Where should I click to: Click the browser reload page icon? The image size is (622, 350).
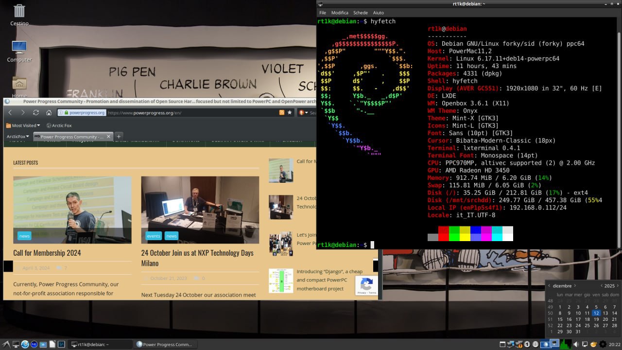click(x=36, y=112)
